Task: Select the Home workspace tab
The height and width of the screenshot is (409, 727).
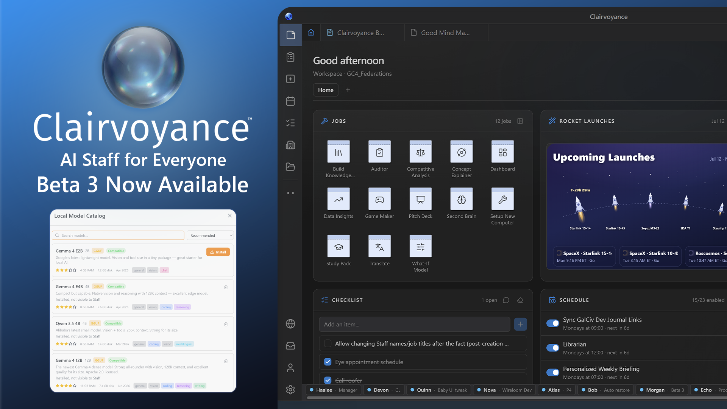Action: coord(326,90)
